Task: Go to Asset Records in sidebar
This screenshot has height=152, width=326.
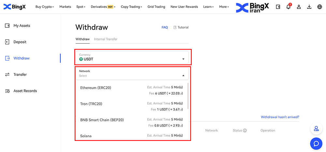Action: coord(25,91)
